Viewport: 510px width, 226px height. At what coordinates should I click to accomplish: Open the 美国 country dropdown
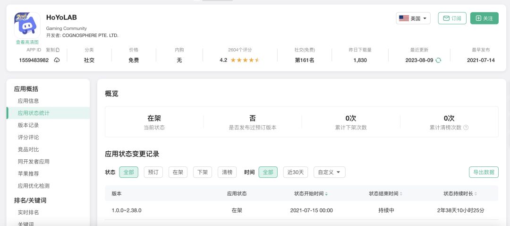413,18
